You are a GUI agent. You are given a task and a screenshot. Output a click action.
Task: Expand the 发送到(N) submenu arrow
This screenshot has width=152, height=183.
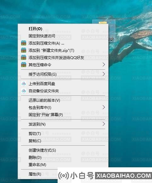point(104,124)
